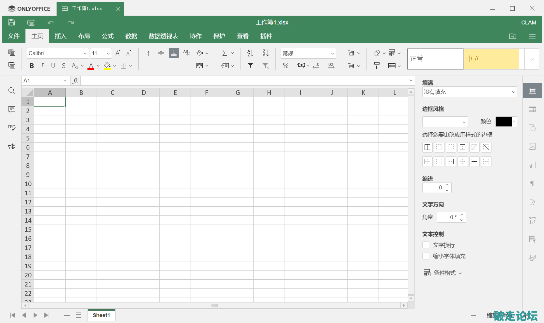
Task: Click the black border color swatch
Action: [504, 122]
